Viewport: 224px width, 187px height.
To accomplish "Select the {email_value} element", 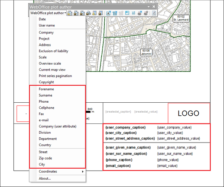I will coord(167,166).
